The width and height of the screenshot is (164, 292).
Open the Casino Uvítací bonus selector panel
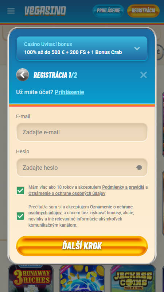[x=82, y=49]
